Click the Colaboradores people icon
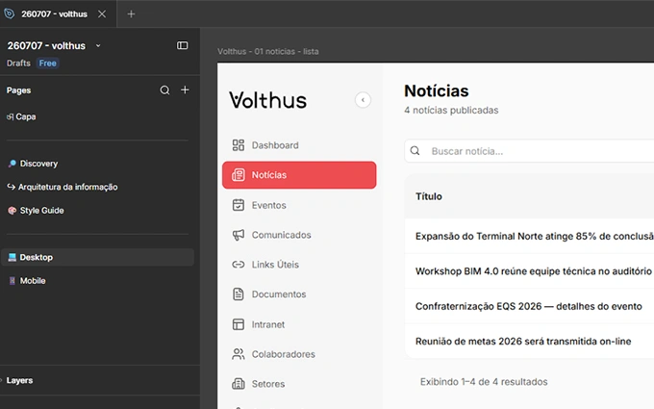This screenshot has width=654, height=409. click(x=239, y=354)
